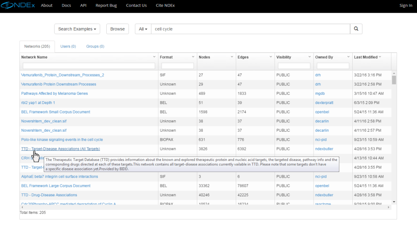
Task: Click the NDEx logo
Action: tap(18, 5)
